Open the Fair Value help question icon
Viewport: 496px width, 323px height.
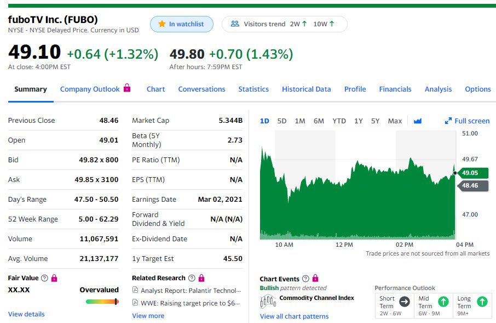[44, 278]
